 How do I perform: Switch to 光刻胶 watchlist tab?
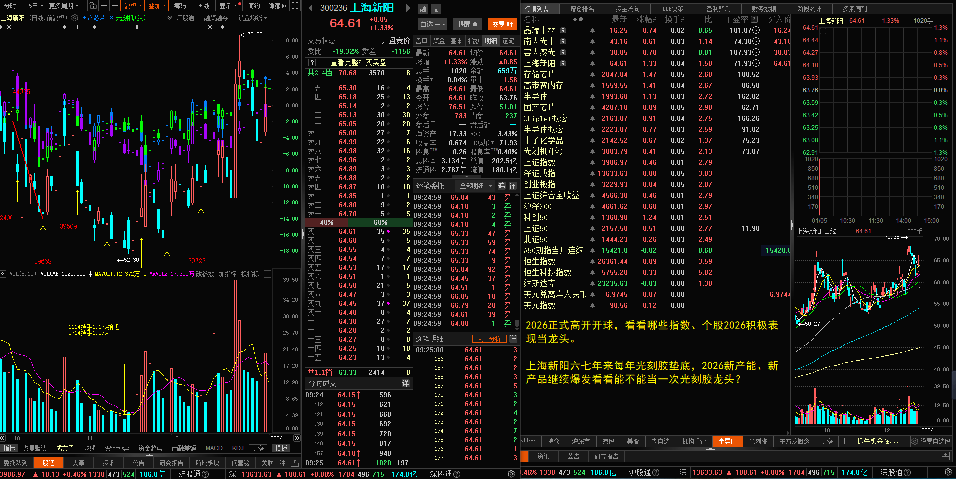pyautogui.click(x=758, y=441)
